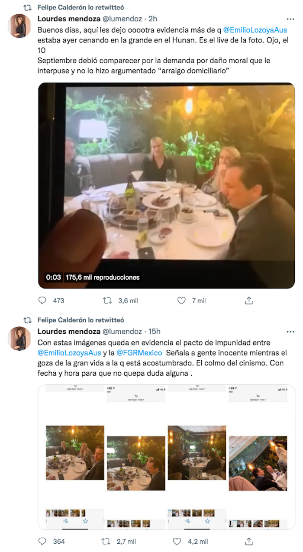This screenshot has height=552, width=303.
Task: View Lourdes mendoza's avatar on first tweet
Action: pyautogui.click(x=19, y=26)
